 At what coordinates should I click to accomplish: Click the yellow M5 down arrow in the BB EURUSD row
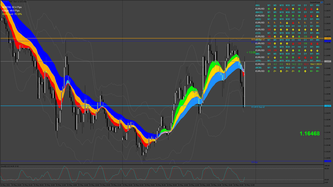[275, 57]
